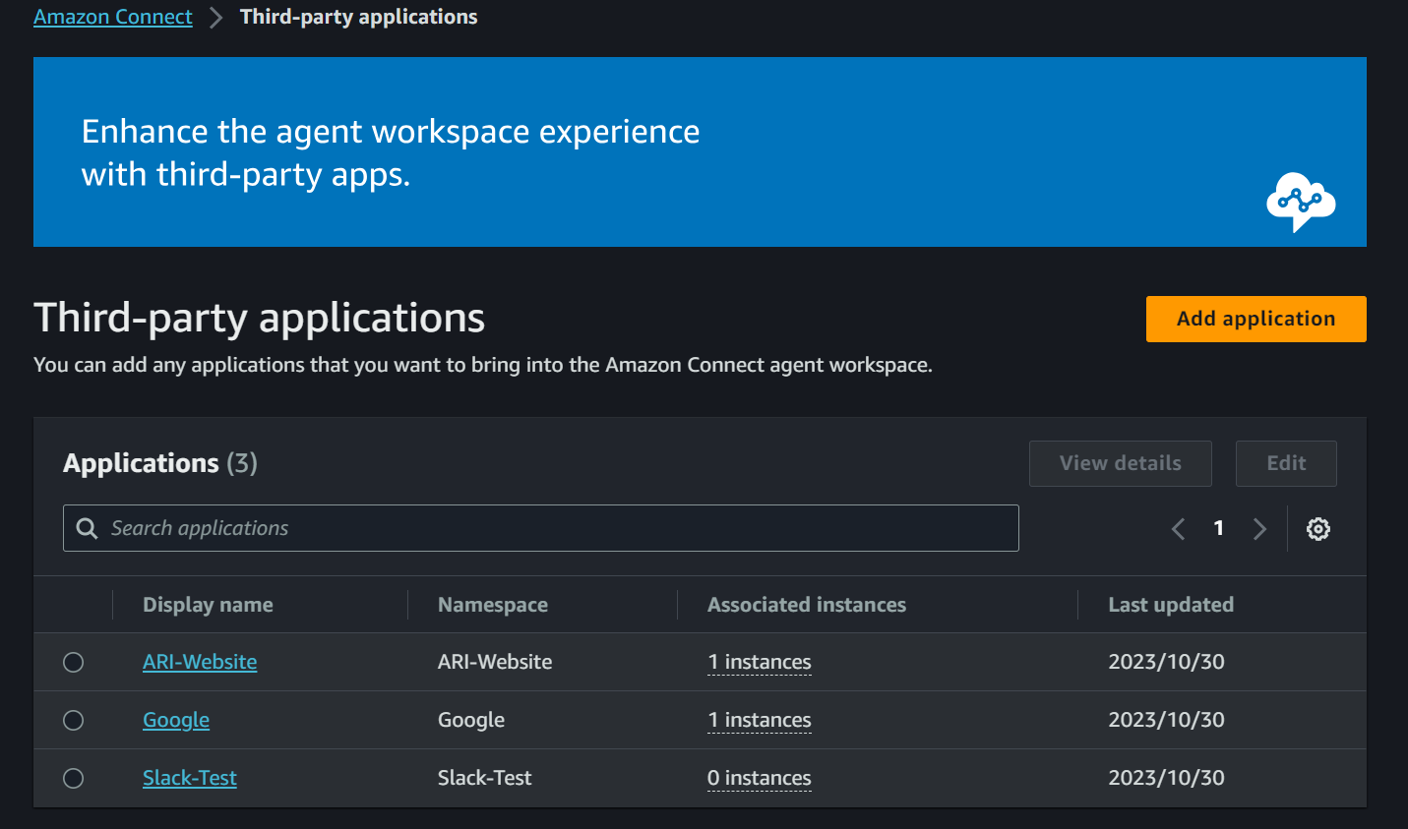
Task: Open the Slack-Test application link
Action: pos(190,778)
